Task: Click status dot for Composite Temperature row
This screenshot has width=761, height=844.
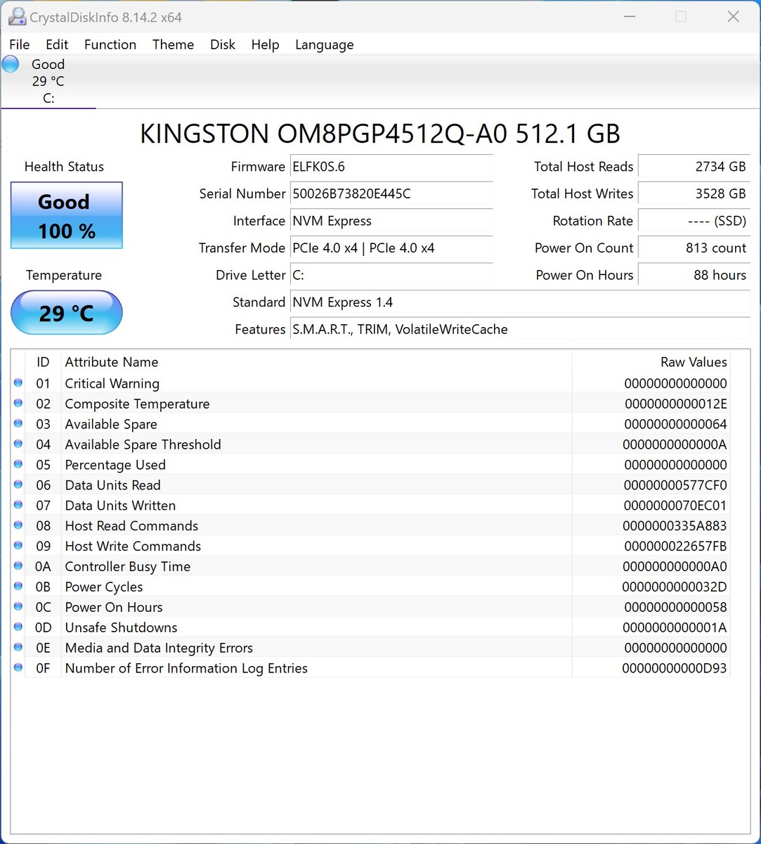Action: 18,404
